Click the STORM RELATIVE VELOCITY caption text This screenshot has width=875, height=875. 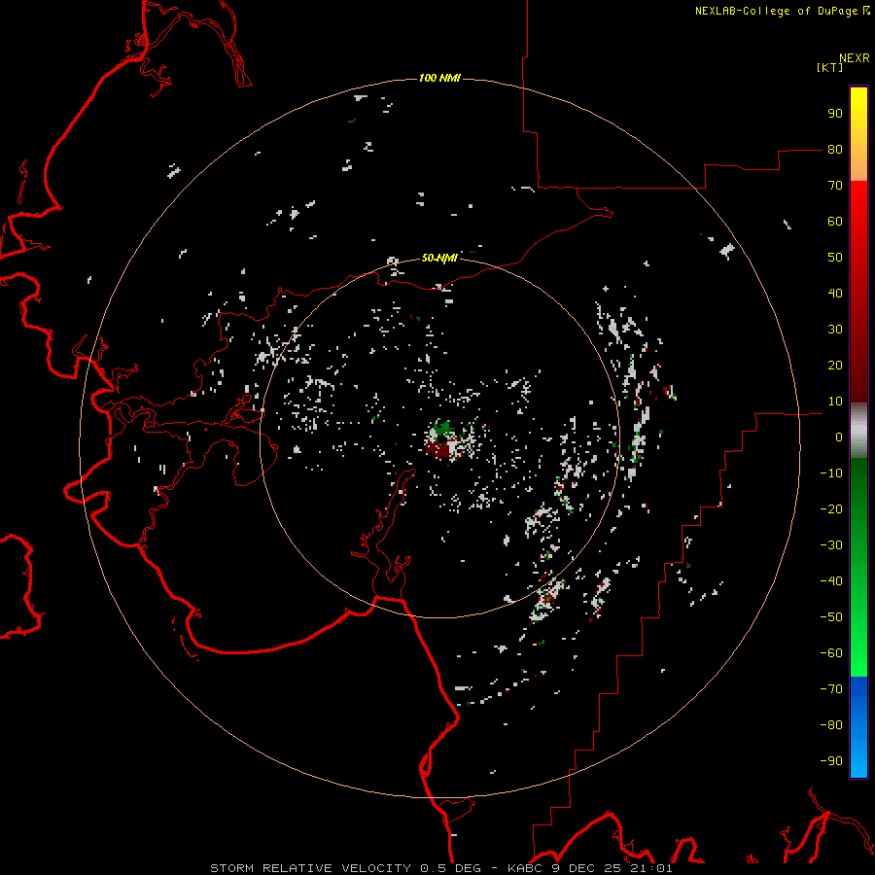(x=313, y=868)
